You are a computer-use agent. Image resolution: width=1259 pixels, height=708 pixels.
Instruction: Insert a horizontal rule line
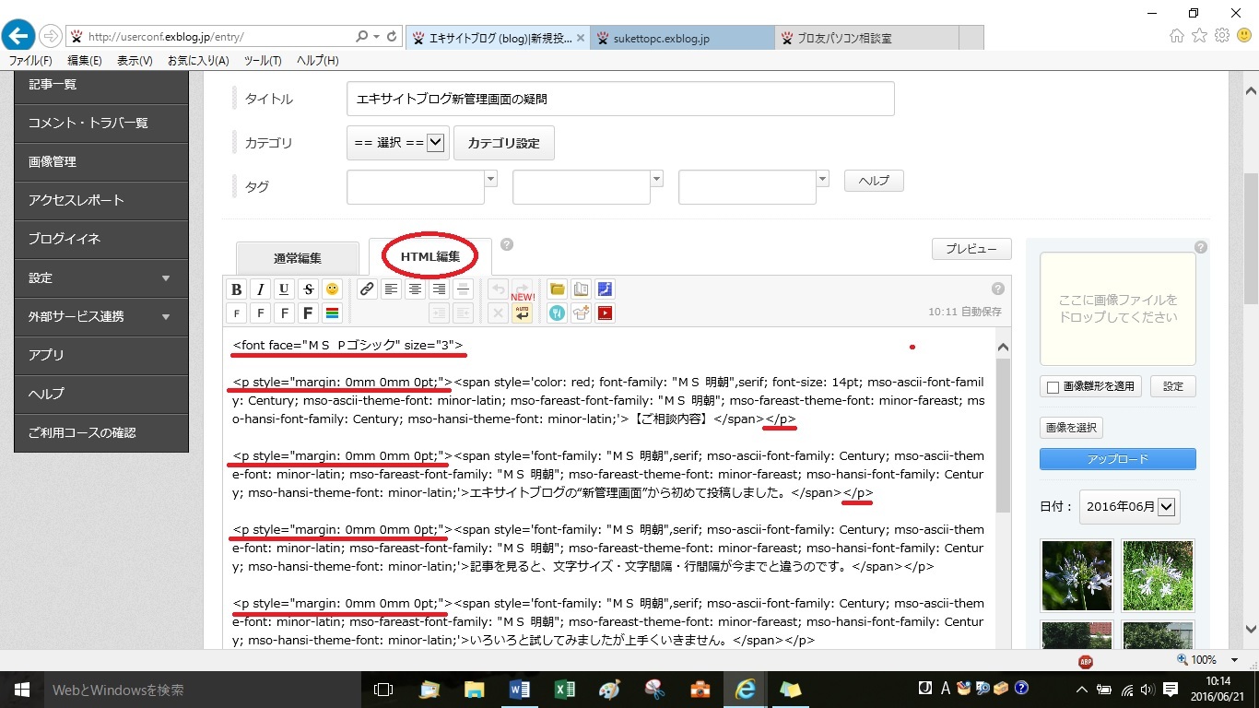point(464,289)
